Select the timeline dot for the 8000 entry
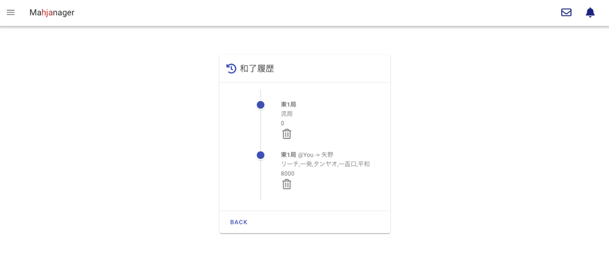This screenshot has height=257, width=609. pos(261,155)
